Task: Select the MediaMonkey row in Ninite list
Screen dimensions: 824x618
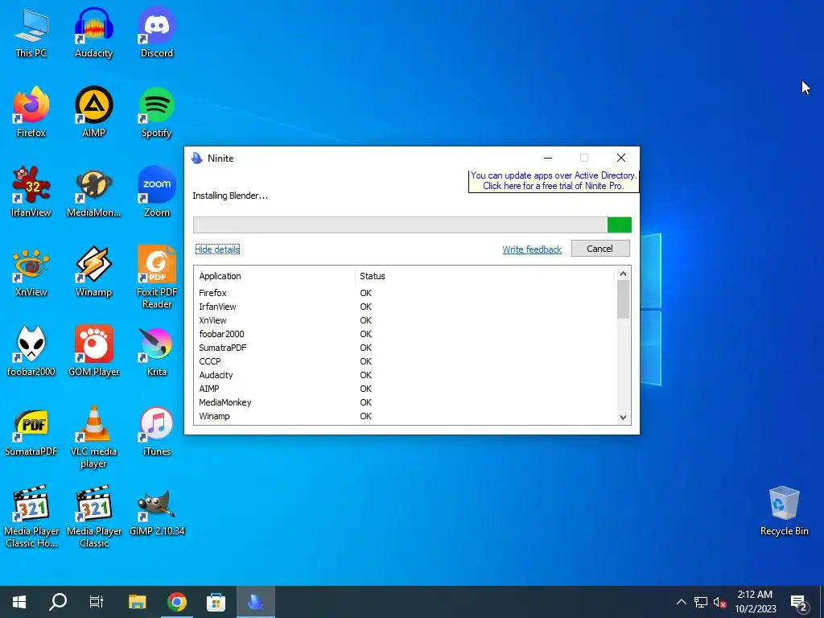Action: tap(405, 402)
